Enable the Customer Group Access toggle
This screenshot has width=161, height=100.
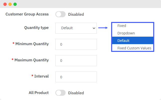[60, 14]
